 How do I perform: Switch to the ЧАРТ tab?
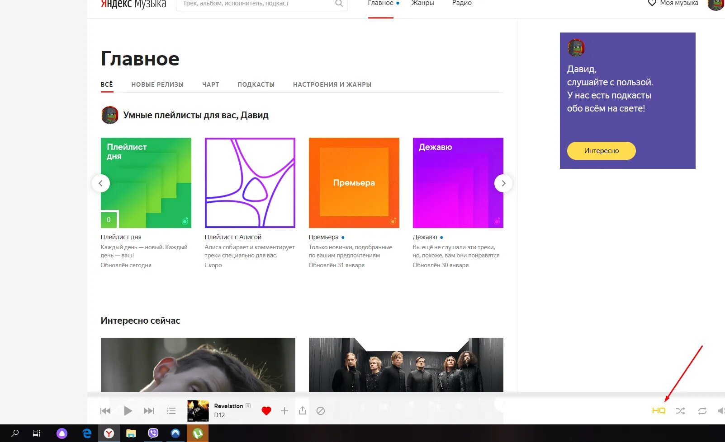click(x=211, y=84)
